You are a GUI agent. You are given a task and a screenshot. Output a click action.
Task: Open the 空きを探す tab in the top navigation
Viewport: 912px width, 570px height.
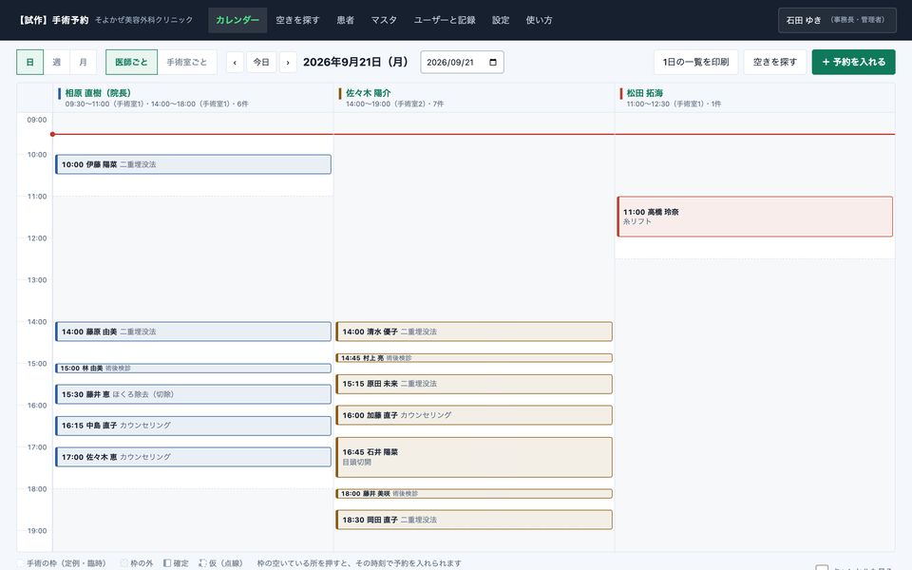pos(297,20)
